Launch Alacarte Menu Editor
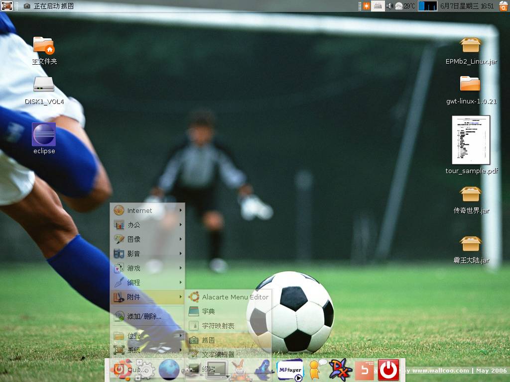 228,297
